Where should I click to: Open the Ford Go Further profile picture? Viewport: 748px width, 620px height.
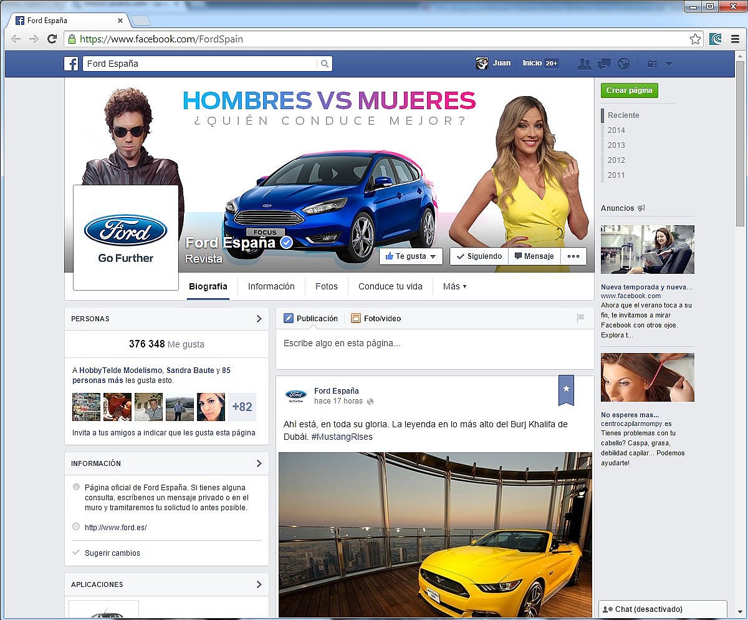tap(126, 238)
